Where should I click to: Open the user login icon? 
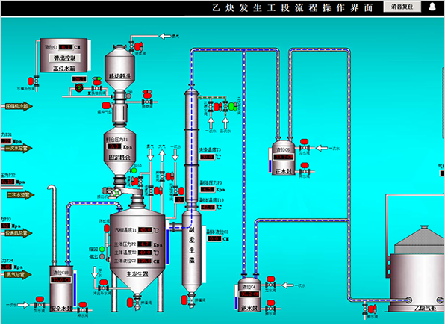click(x=432, y=7)
